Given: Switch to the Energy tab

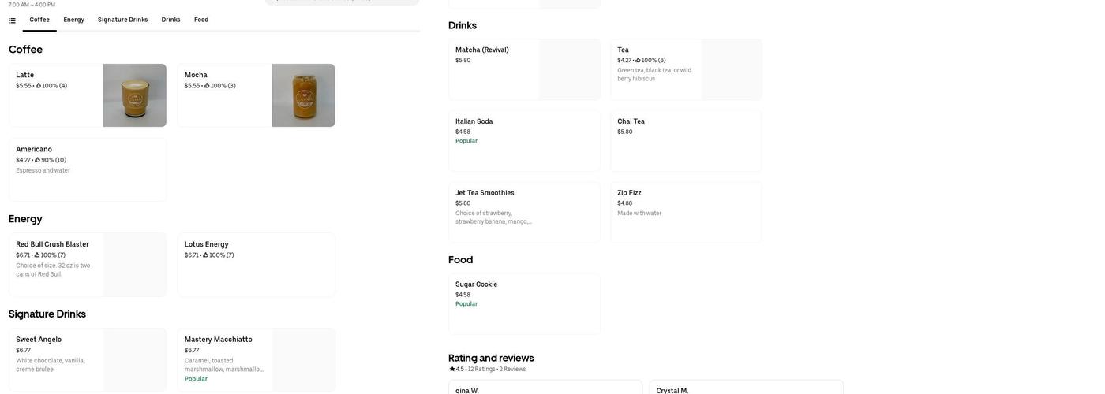Looking at the screenshot, I should [x=73, y=20].
